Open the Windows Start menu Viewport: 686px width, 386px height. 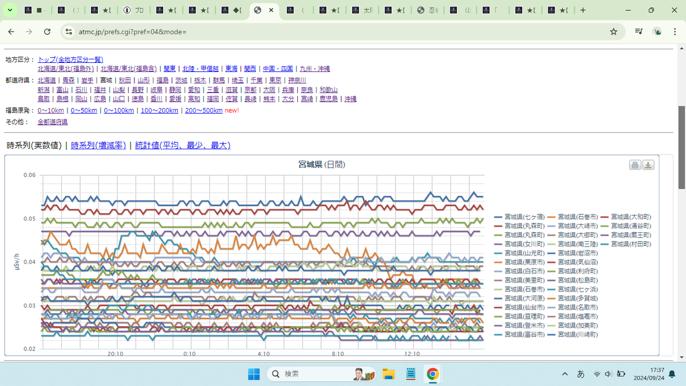[253, 374]
